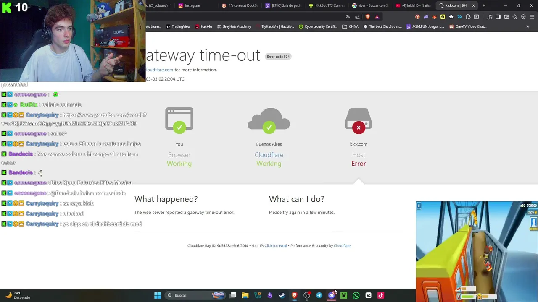This screenshot has height=302, width=538.
Task: Click the translate page icon in address bar
Action: pos(348,17)
